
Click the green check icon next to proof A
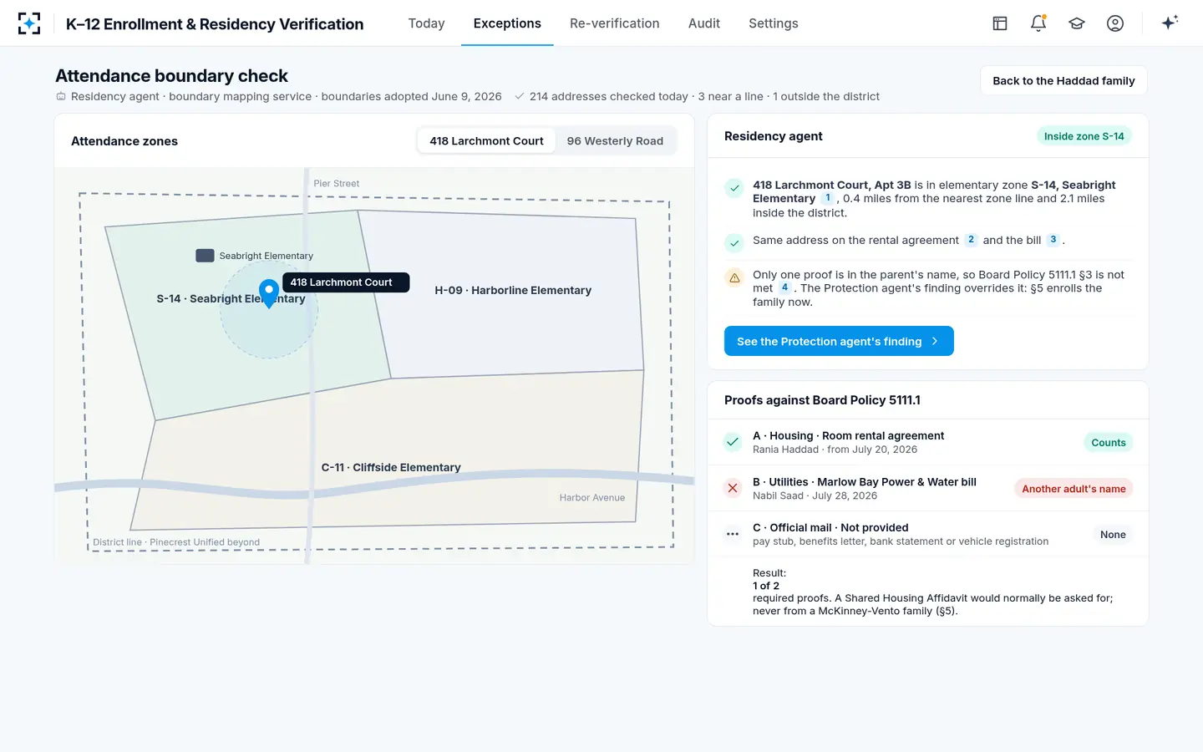point(733,442)
